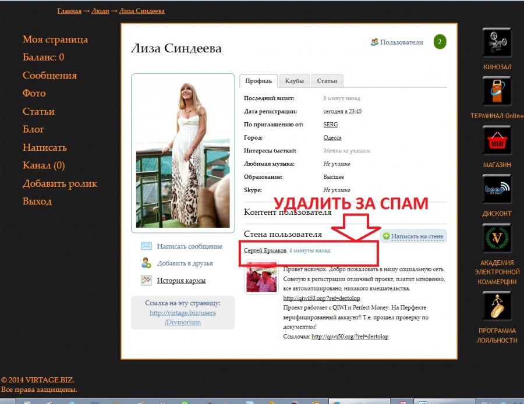Open the Пользователи link at top
The width and height of the screenshot is (524, 404).
tap(401, 42)
